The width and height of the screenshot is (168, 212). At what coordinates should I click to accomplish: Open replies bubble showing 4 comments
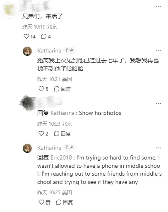click(43, 36)
